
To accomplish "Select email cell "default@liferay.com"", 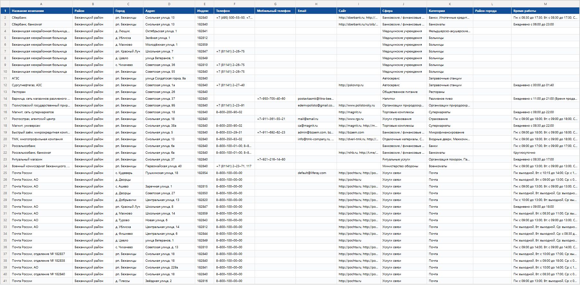I will click(x=316, y=173).
